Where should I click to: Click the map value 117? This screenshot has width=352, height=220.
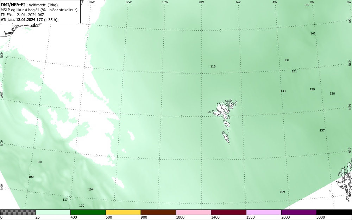65,200
